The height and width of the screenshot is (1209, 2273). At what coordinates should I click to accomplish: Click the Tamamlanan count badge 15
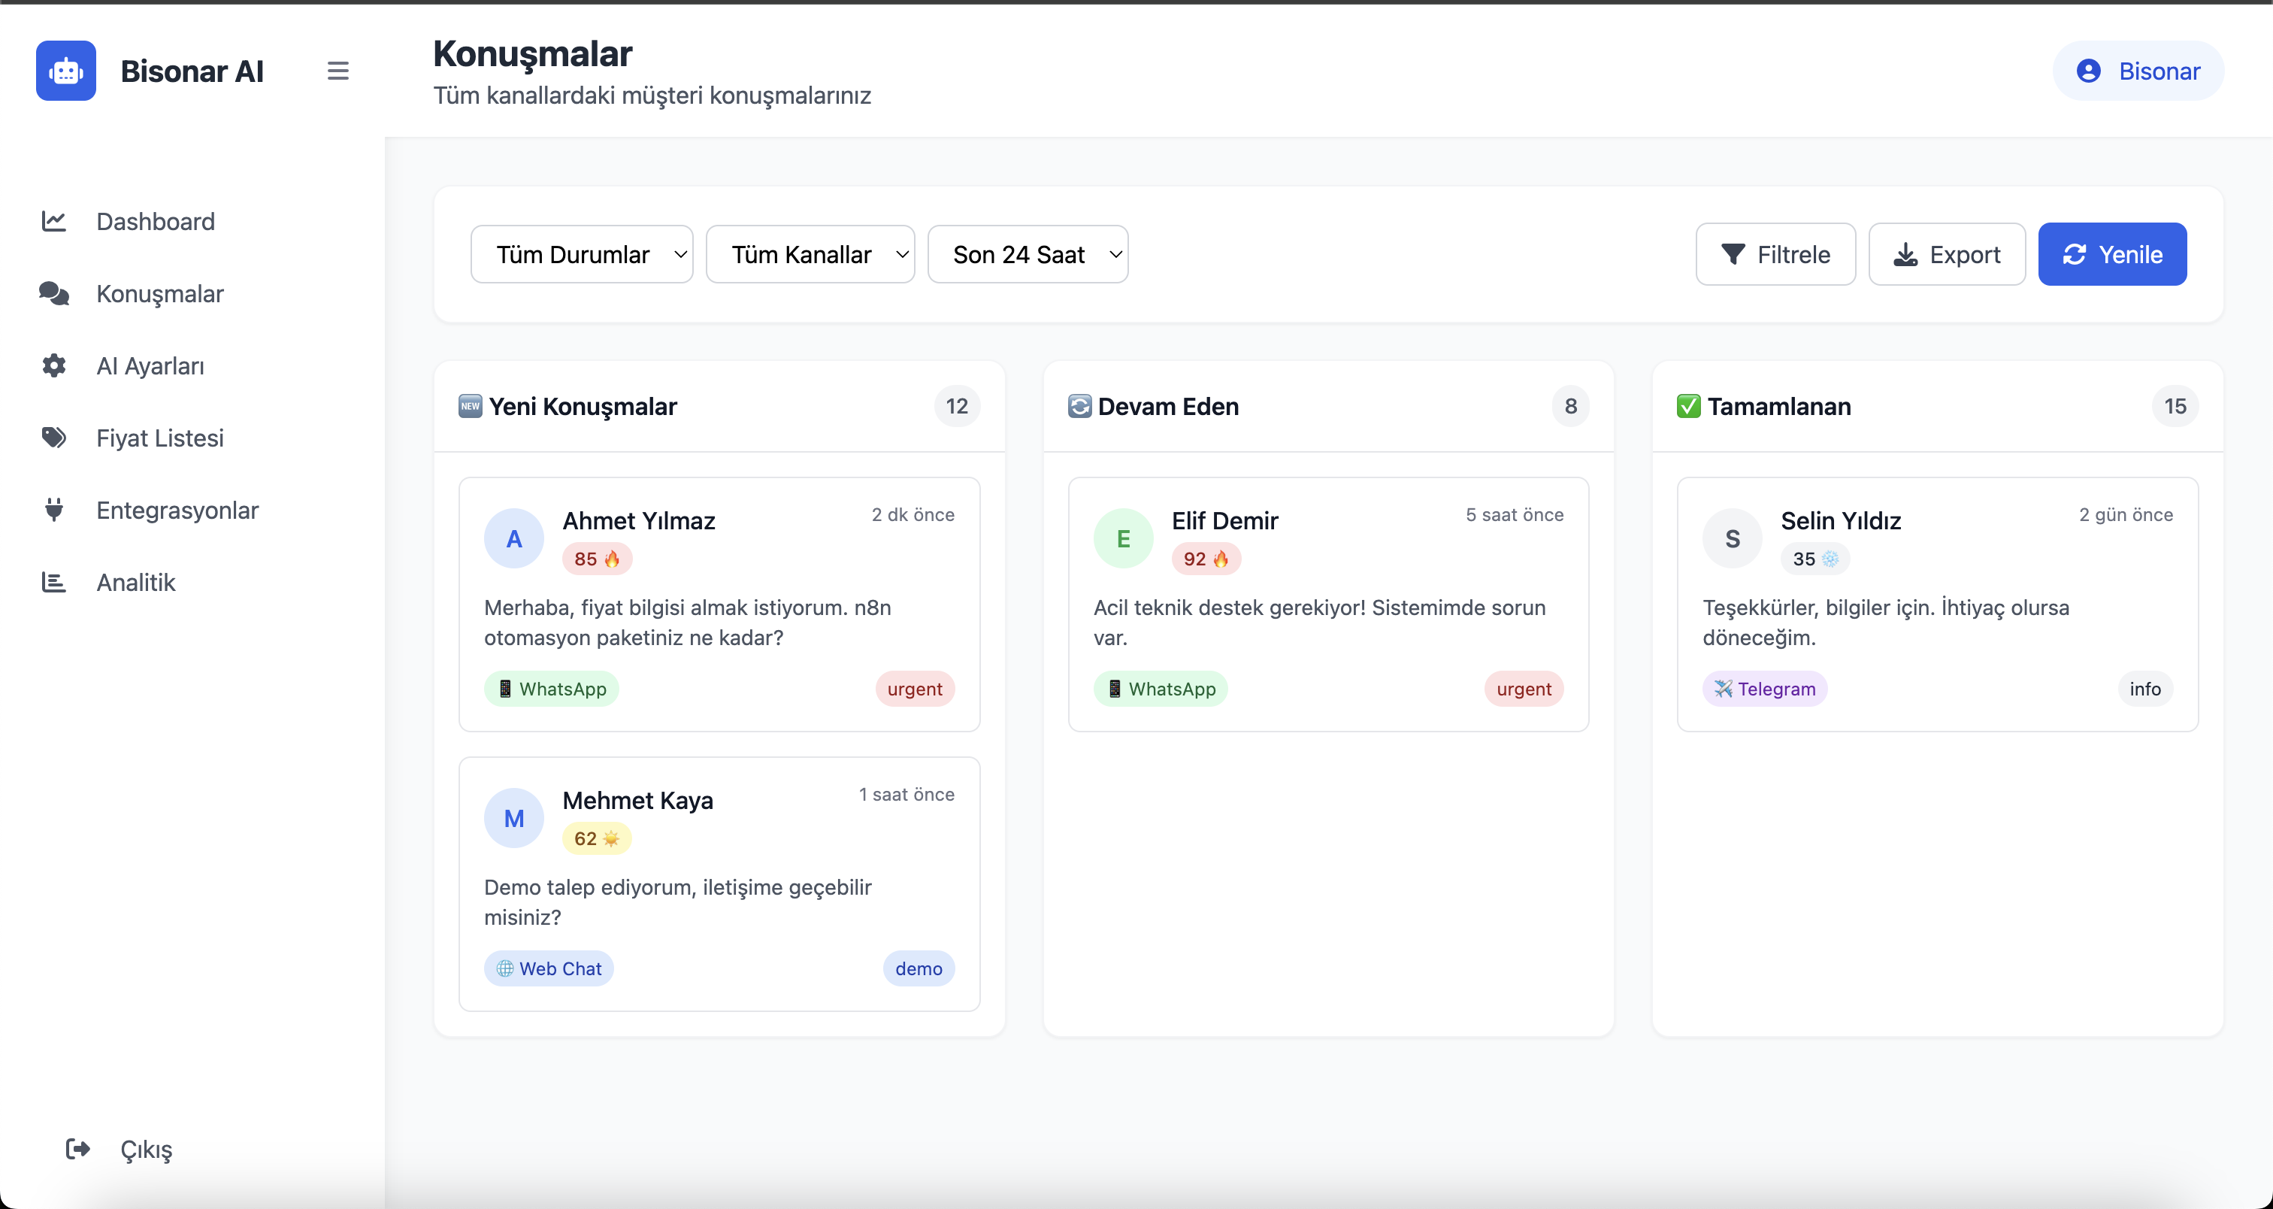[x=2175, y=406]
